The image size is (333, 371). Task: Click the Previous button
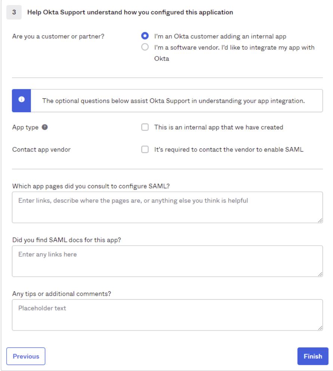pyautogui.click(x=25, y=356)
